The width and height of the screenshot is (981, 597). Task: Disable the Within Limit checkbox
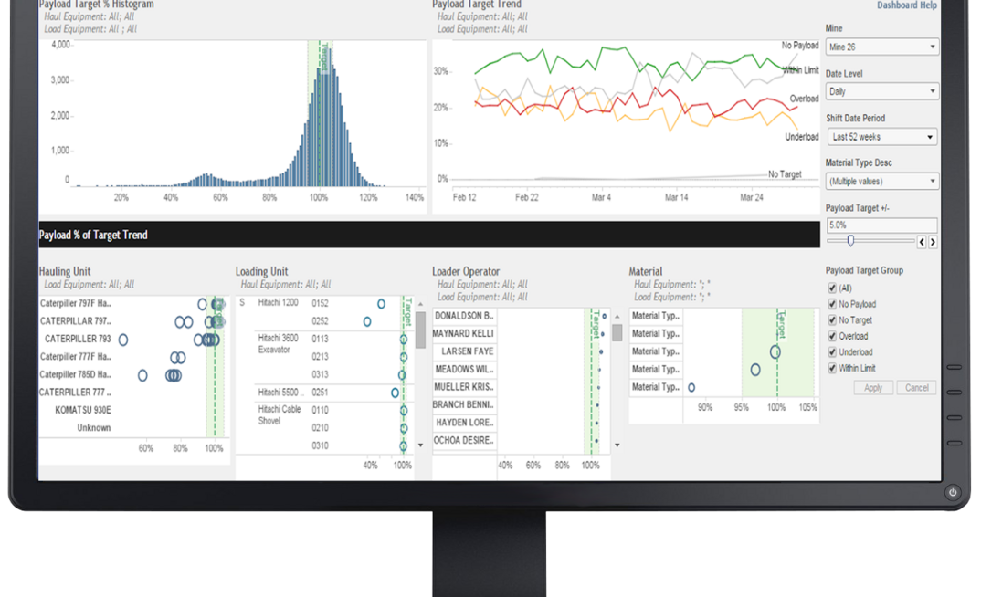coord(831,368)
